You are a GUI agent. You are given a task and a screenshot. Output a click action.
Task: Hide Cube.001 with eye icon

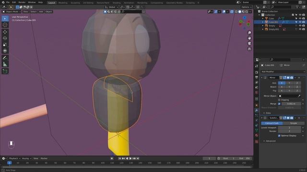pyautogui.click(x=300, y=22)
